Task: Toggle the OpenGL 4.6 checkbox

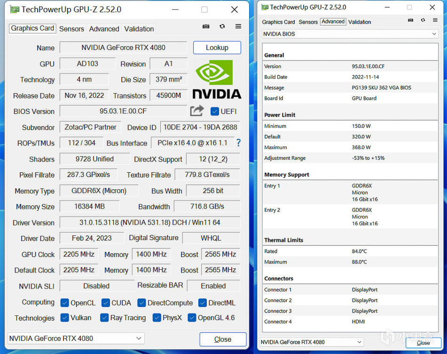Action: [x=192, y=317]
